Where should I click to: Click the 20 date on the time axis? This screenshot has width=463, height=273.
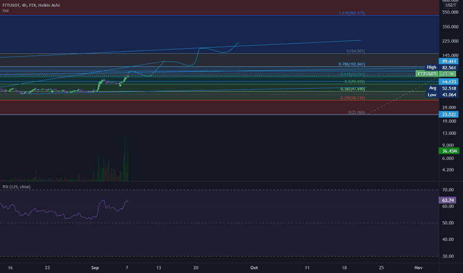click(196, 268)
